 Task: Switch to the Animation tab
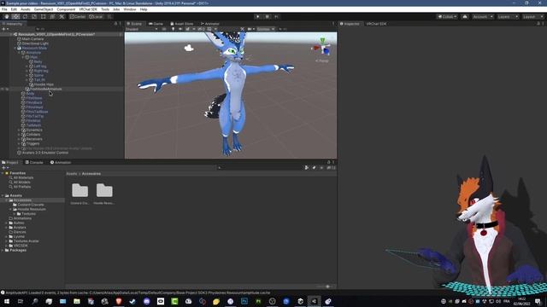tap(61, 162)
